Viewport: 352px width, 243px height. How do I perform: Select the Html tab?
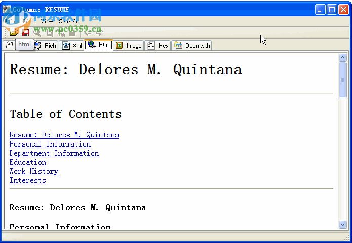click(99, 45)
